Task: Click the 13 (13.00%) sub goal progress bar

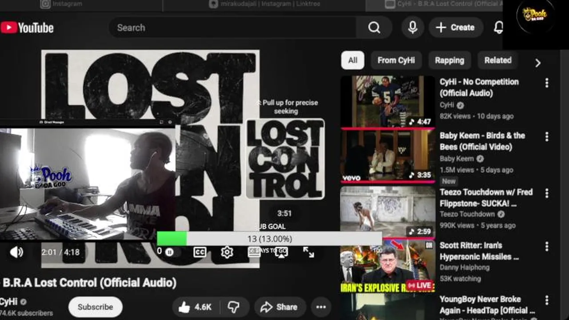Action: [x=269, y=239]
